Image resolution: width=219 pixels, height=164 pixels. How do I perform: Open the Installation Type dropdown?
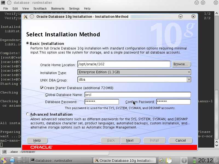pos(134,72)
